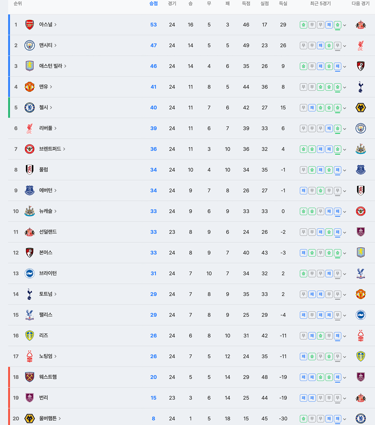
Task: Click Arsenal's latest win result badge
Action: [337, 25]
